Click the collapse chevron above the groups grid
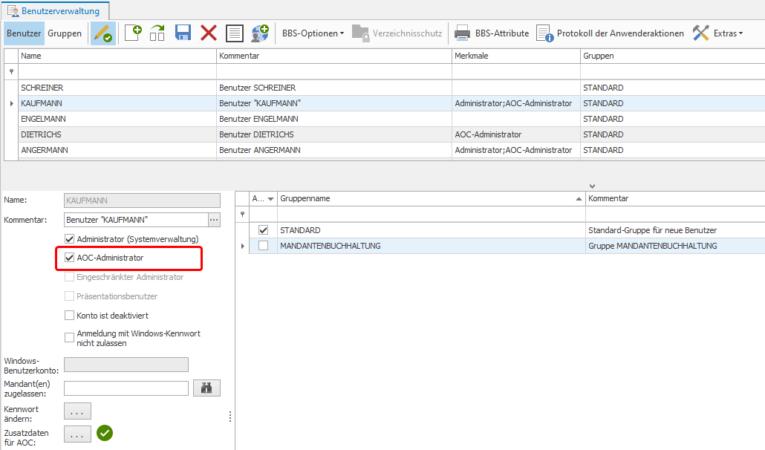Screen dimensions: 765x450 pos(592,186)
